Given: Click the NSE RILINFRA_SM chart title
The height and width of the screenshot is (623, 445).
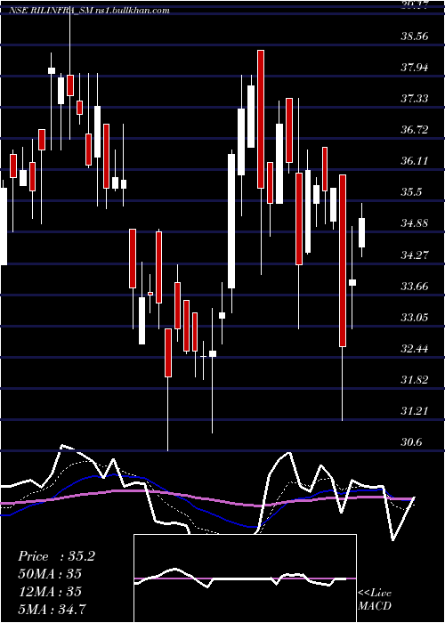Looking at the screenshot, I should [89, 11].
